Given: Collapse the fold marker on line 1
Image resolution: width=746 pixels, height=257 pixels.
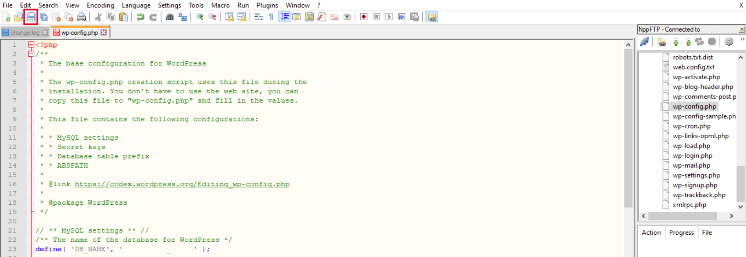Looking at the screenshot, I should coord(31,45).
